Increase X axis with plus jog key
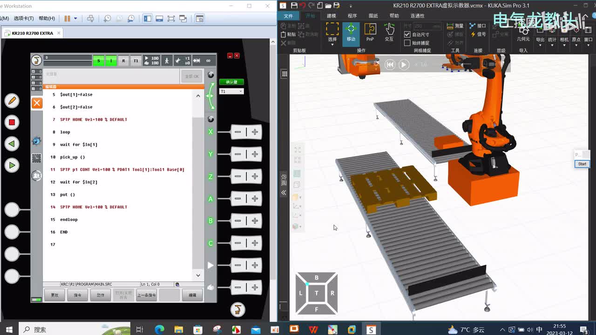This screenshot has width=596, height=335. tap(255, 132)
